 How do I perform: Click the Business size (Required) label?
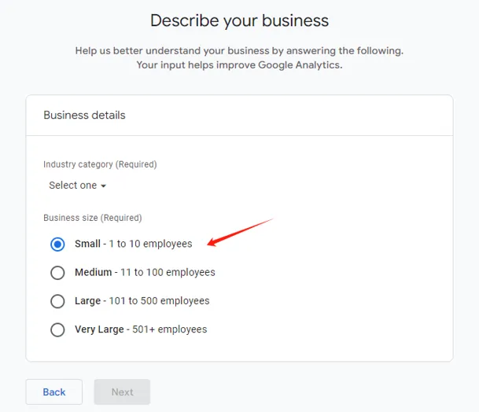pos(93,218)
